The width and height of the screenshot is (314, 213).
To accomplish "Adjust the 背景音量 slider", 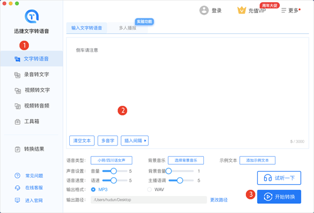I will [179, 171].
